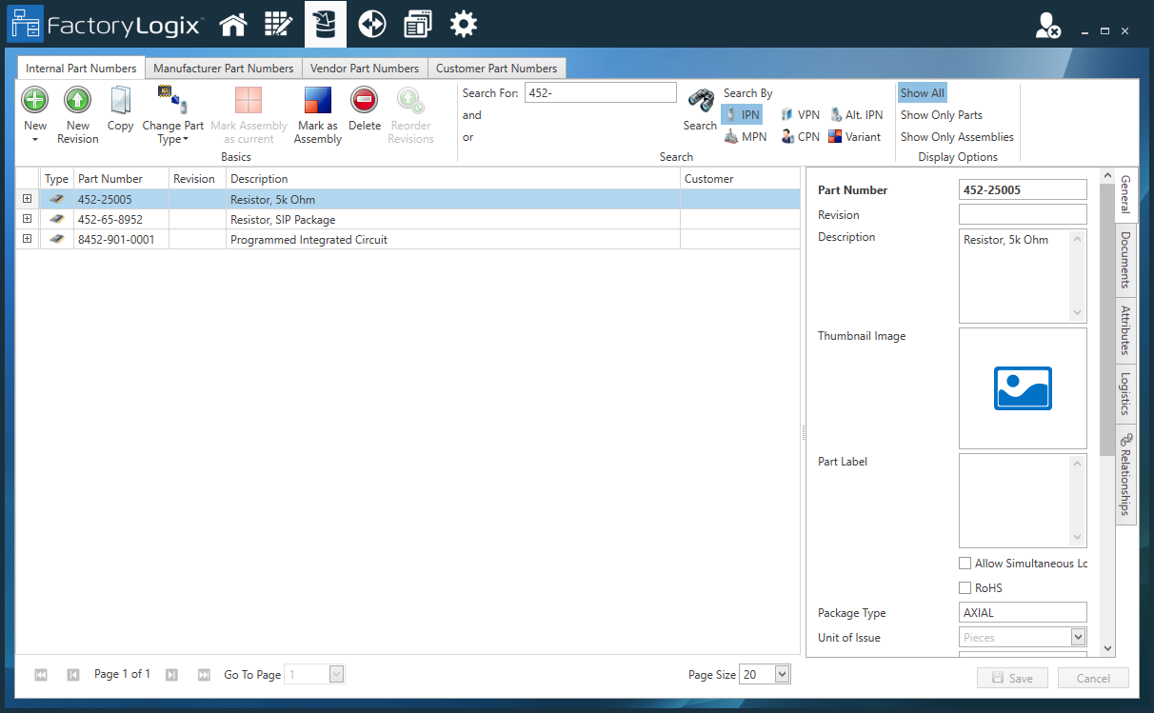
Task: Open the settings gear in top bar
Action: pos(464,25)
